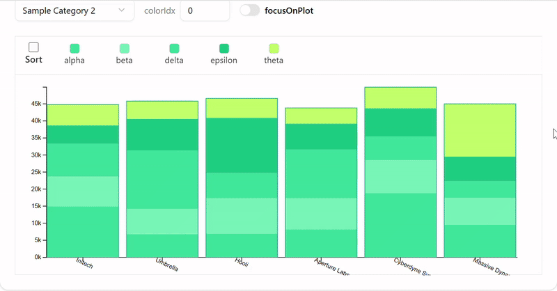Click the beta legend color swatch

(x=125, y=48)
